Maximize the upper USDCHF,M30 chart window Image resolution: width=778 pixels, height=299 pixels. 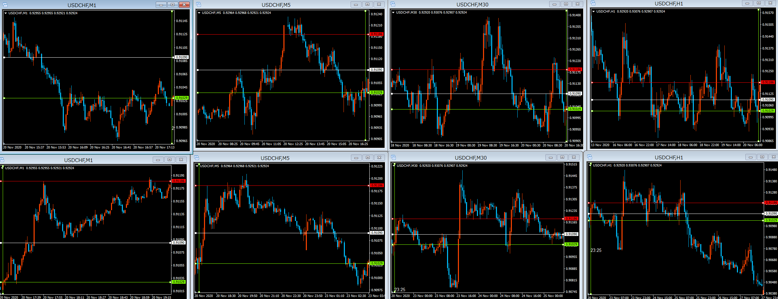point(566,4)
